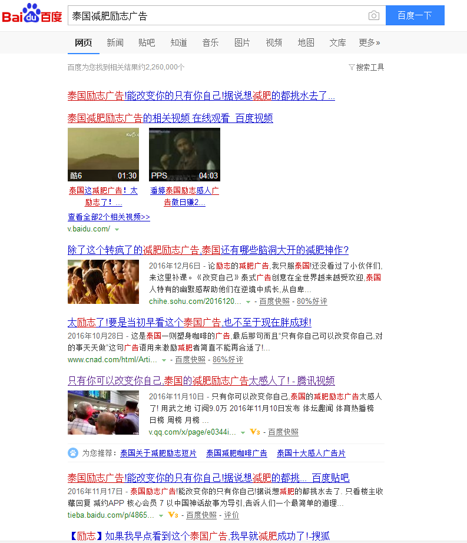Click 查看全部2个相关视频>>
The image size is (467, 543).
pos(109,217)
